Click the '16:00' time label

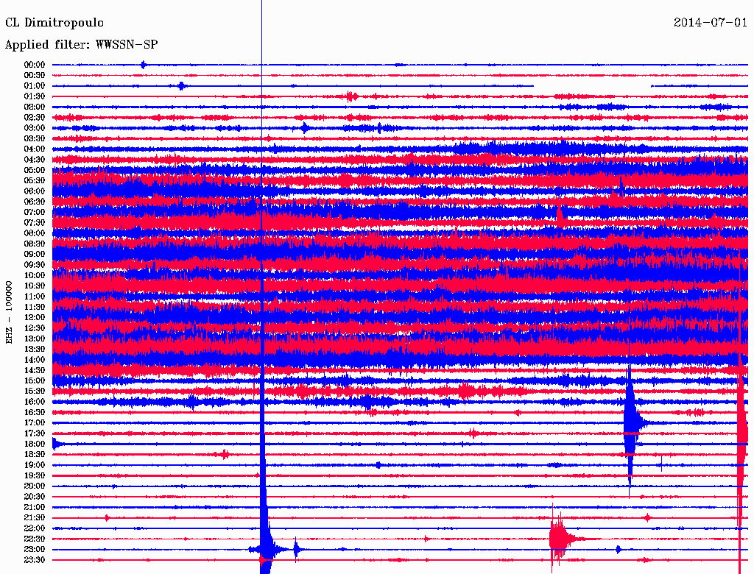coord(35,402)
